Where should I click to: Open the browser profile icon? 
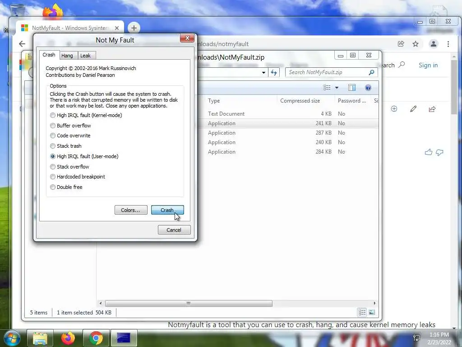[434, 44]
